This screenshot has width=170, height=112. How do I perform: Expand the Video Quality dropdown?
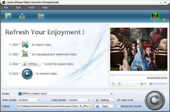pos(39,100)
